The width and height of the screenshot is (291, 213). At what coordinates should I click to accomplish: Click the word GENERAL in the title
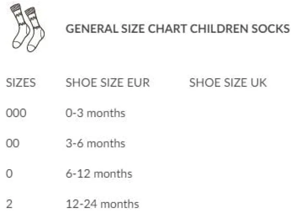[x=92, y=29]
